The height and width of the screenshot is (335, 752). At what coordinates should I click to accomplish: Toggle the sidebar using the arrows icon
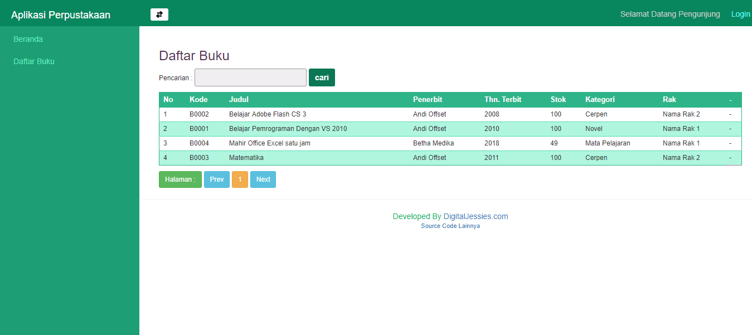(159, 14)
